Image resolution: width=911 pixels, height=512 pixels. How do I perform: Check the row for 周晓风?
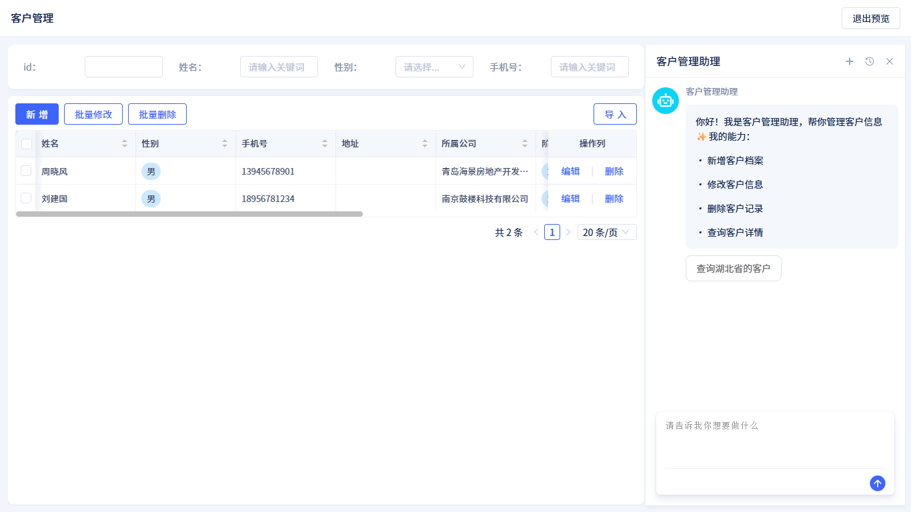[x=26, y=171]
